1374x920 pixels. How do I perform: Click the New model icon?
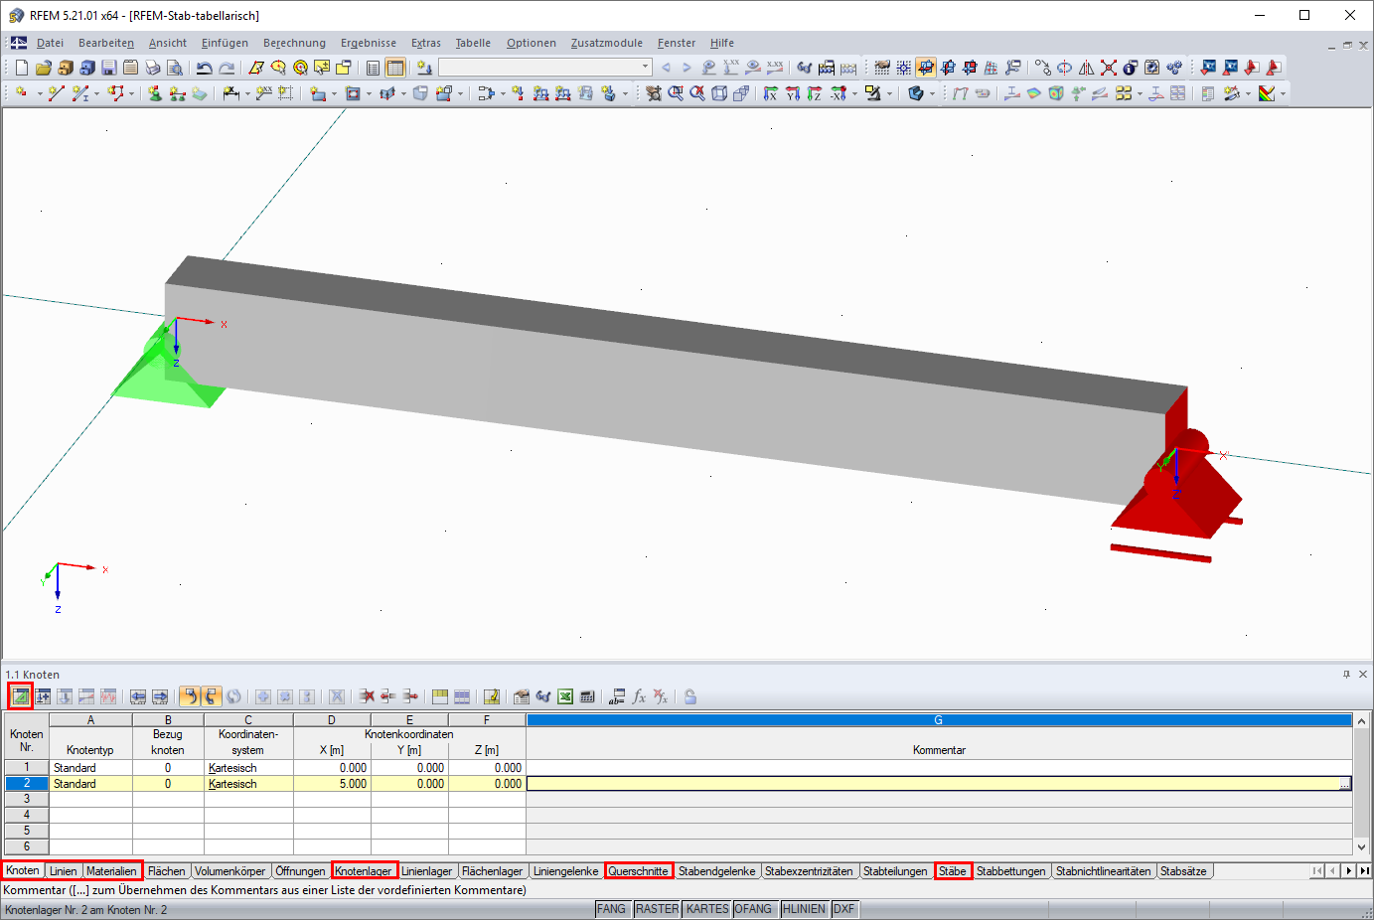[x=21, y=68]
